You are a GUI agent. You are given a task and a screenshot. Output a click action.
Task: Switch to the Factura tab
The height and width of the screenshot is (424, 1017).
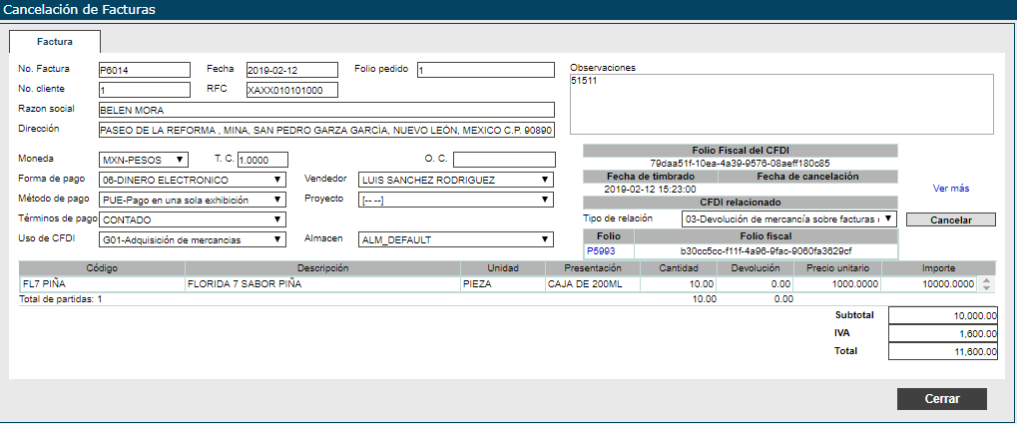pyautogui.click(x=54, y=42)
